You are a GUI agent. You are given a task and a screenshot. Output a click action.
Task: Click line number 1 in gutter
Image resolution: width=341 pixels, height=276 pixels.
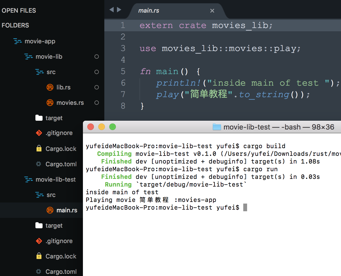pos(123,25)
